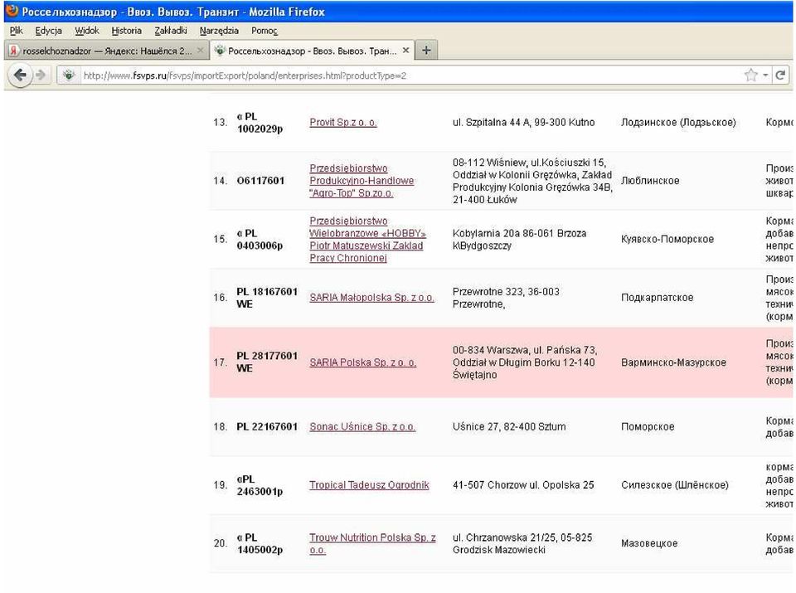796x593 pixels.
Task: Click the number PL 22167601
Action: click(x=267, y=426)
